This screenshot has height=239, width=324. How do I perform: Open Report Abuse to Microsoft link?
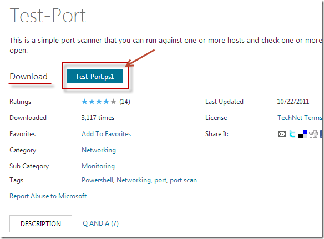[x=48, y=196]
